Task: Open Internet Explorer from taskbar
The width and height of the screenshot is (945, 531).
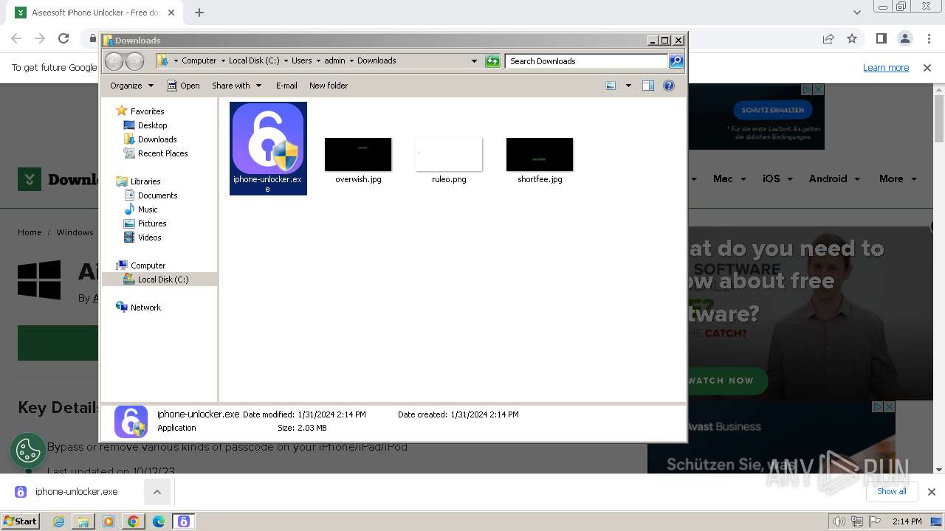Action: (58, 521)
